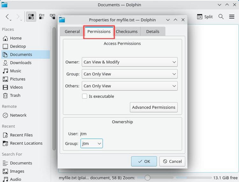Click Advanced Permissions button
Viewport: 239px width, 182px height.
pyautogui.click(x=154, y=107)
